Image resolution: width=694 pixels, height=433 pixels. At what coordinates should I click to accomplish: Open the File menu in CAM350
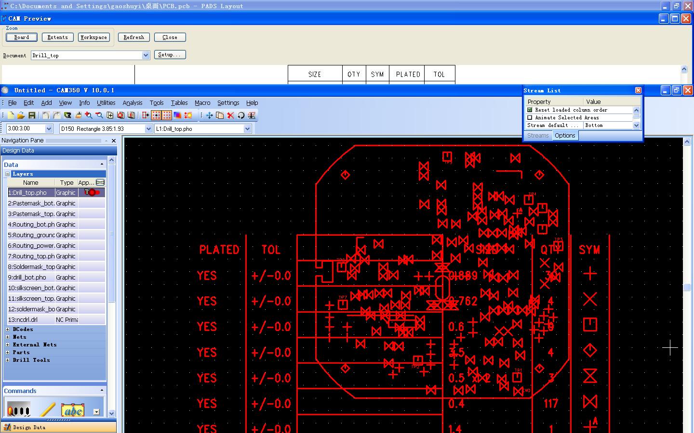click(12, 102)
